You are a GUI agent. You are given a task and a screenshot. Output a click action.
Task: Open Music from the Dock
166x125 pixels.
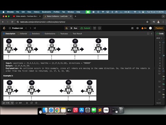[x=75, y=110]
